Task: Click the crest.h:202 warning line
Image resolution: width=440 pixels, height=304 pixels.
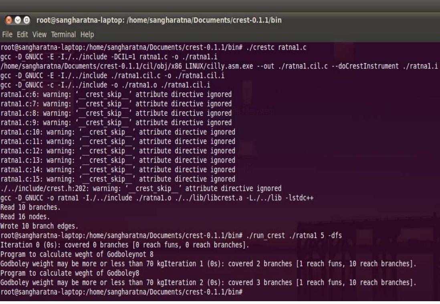Action: tap(140, 188)
